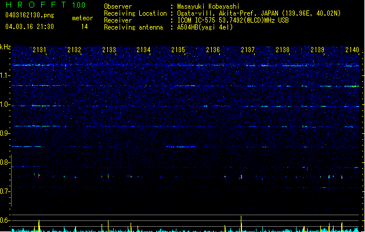This screenshot has height=232, width=365.
Task: Select the observer name Masayuki Kobayashi
Action: click(208, 6)
